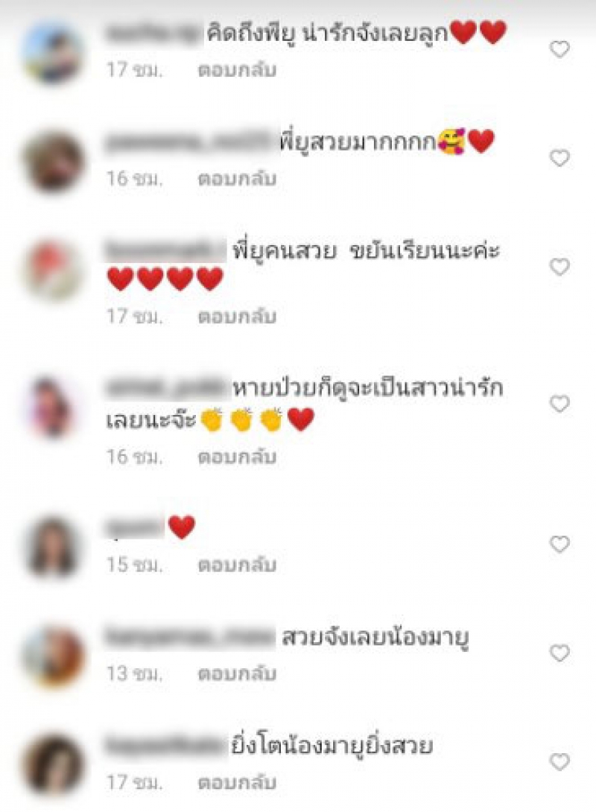Screen dimensions: 596x812
Task: Open blurred username before 'สวยจังเลยน้องมายู'
Action: 189,637
